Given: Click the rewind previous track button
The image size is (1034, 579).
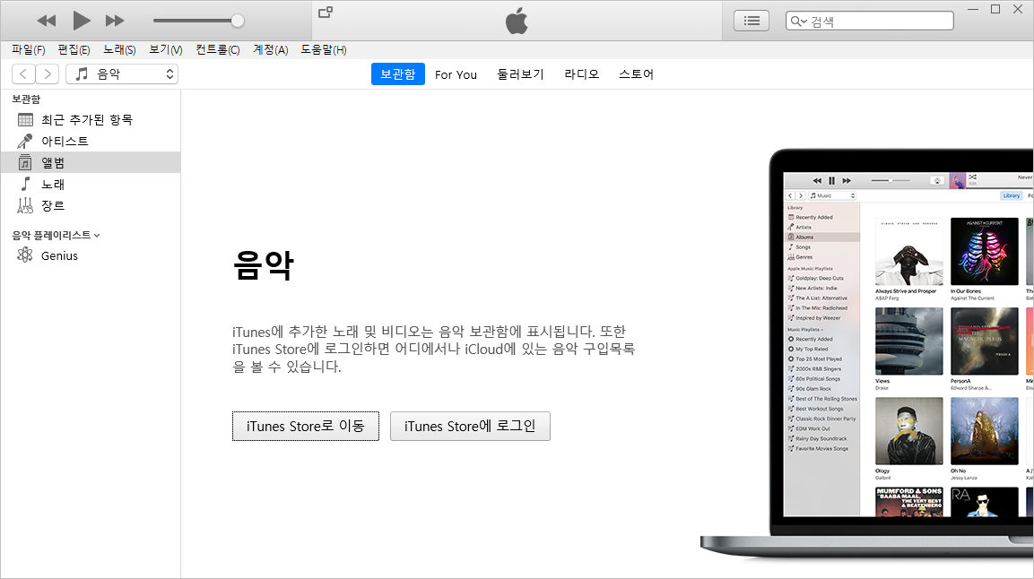Looking at the screenshot, I should click(x=46, y=21).
